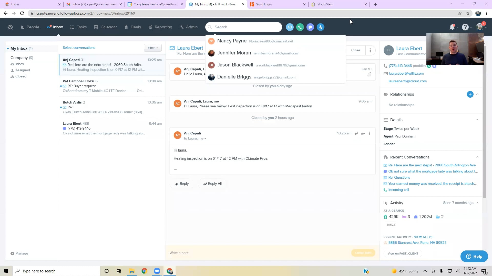The width and height of the screenshot is (492, 276).
Task: Click the green phone call icon in header
Action: (300, 27)
